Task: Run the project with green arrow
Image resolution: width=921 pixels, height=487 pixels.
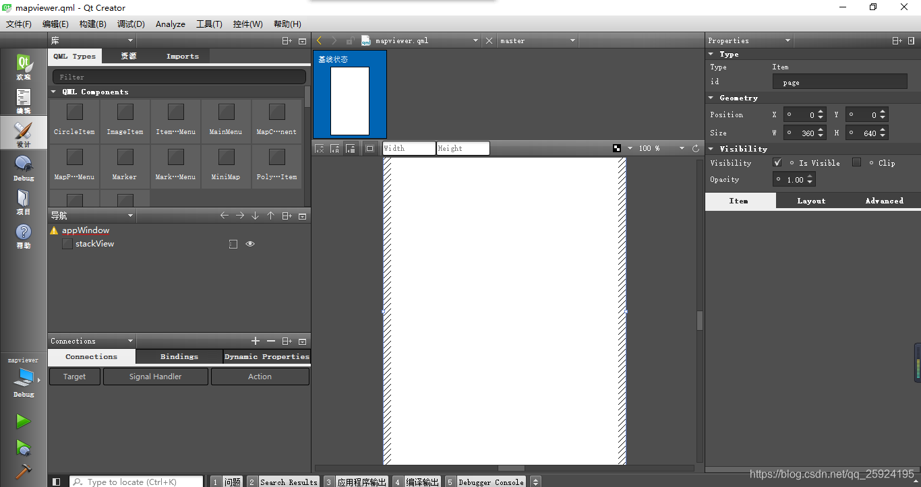Action: pyautogui.click(x=24, y=421)
